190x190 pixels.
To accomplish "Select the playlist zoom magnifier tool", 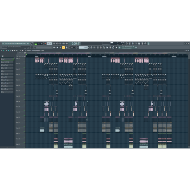I will point(21,51).
